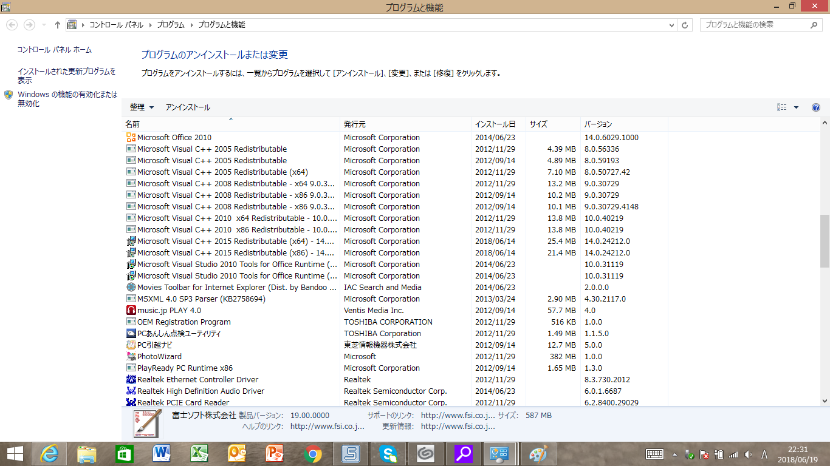Click the 東芝情報機器株式会社 publisher cell
The image size is (830, 466).
(x=380, y=345)
